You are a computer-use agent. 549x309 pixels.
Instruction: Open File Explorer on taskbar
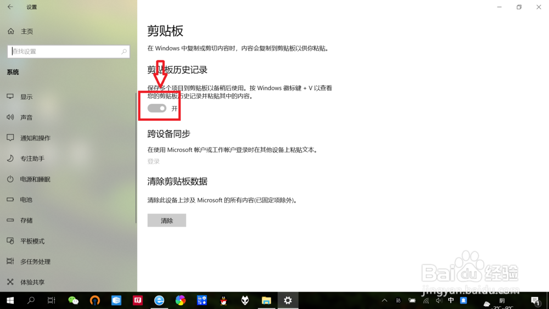tap(266, 300)
